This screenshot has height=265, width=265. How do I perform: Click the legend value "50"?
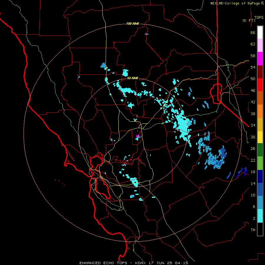[253, 79]
